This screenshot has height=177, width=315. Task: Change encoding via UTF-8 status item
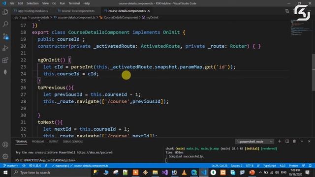(250, 166)
